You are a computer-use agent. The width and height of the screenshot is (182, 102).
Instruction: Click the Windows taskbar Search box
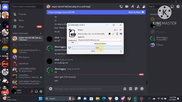[60, 99]
